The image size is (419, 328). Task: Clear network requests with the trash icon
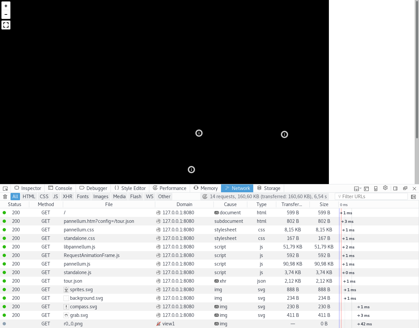pyautogui.click(x=5, y=196)
